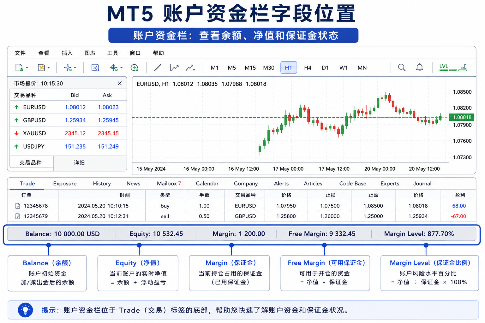Open the new chart dropdown arrow
The height and width of the screenshot is (323, 485).
[x=27, y=68]
